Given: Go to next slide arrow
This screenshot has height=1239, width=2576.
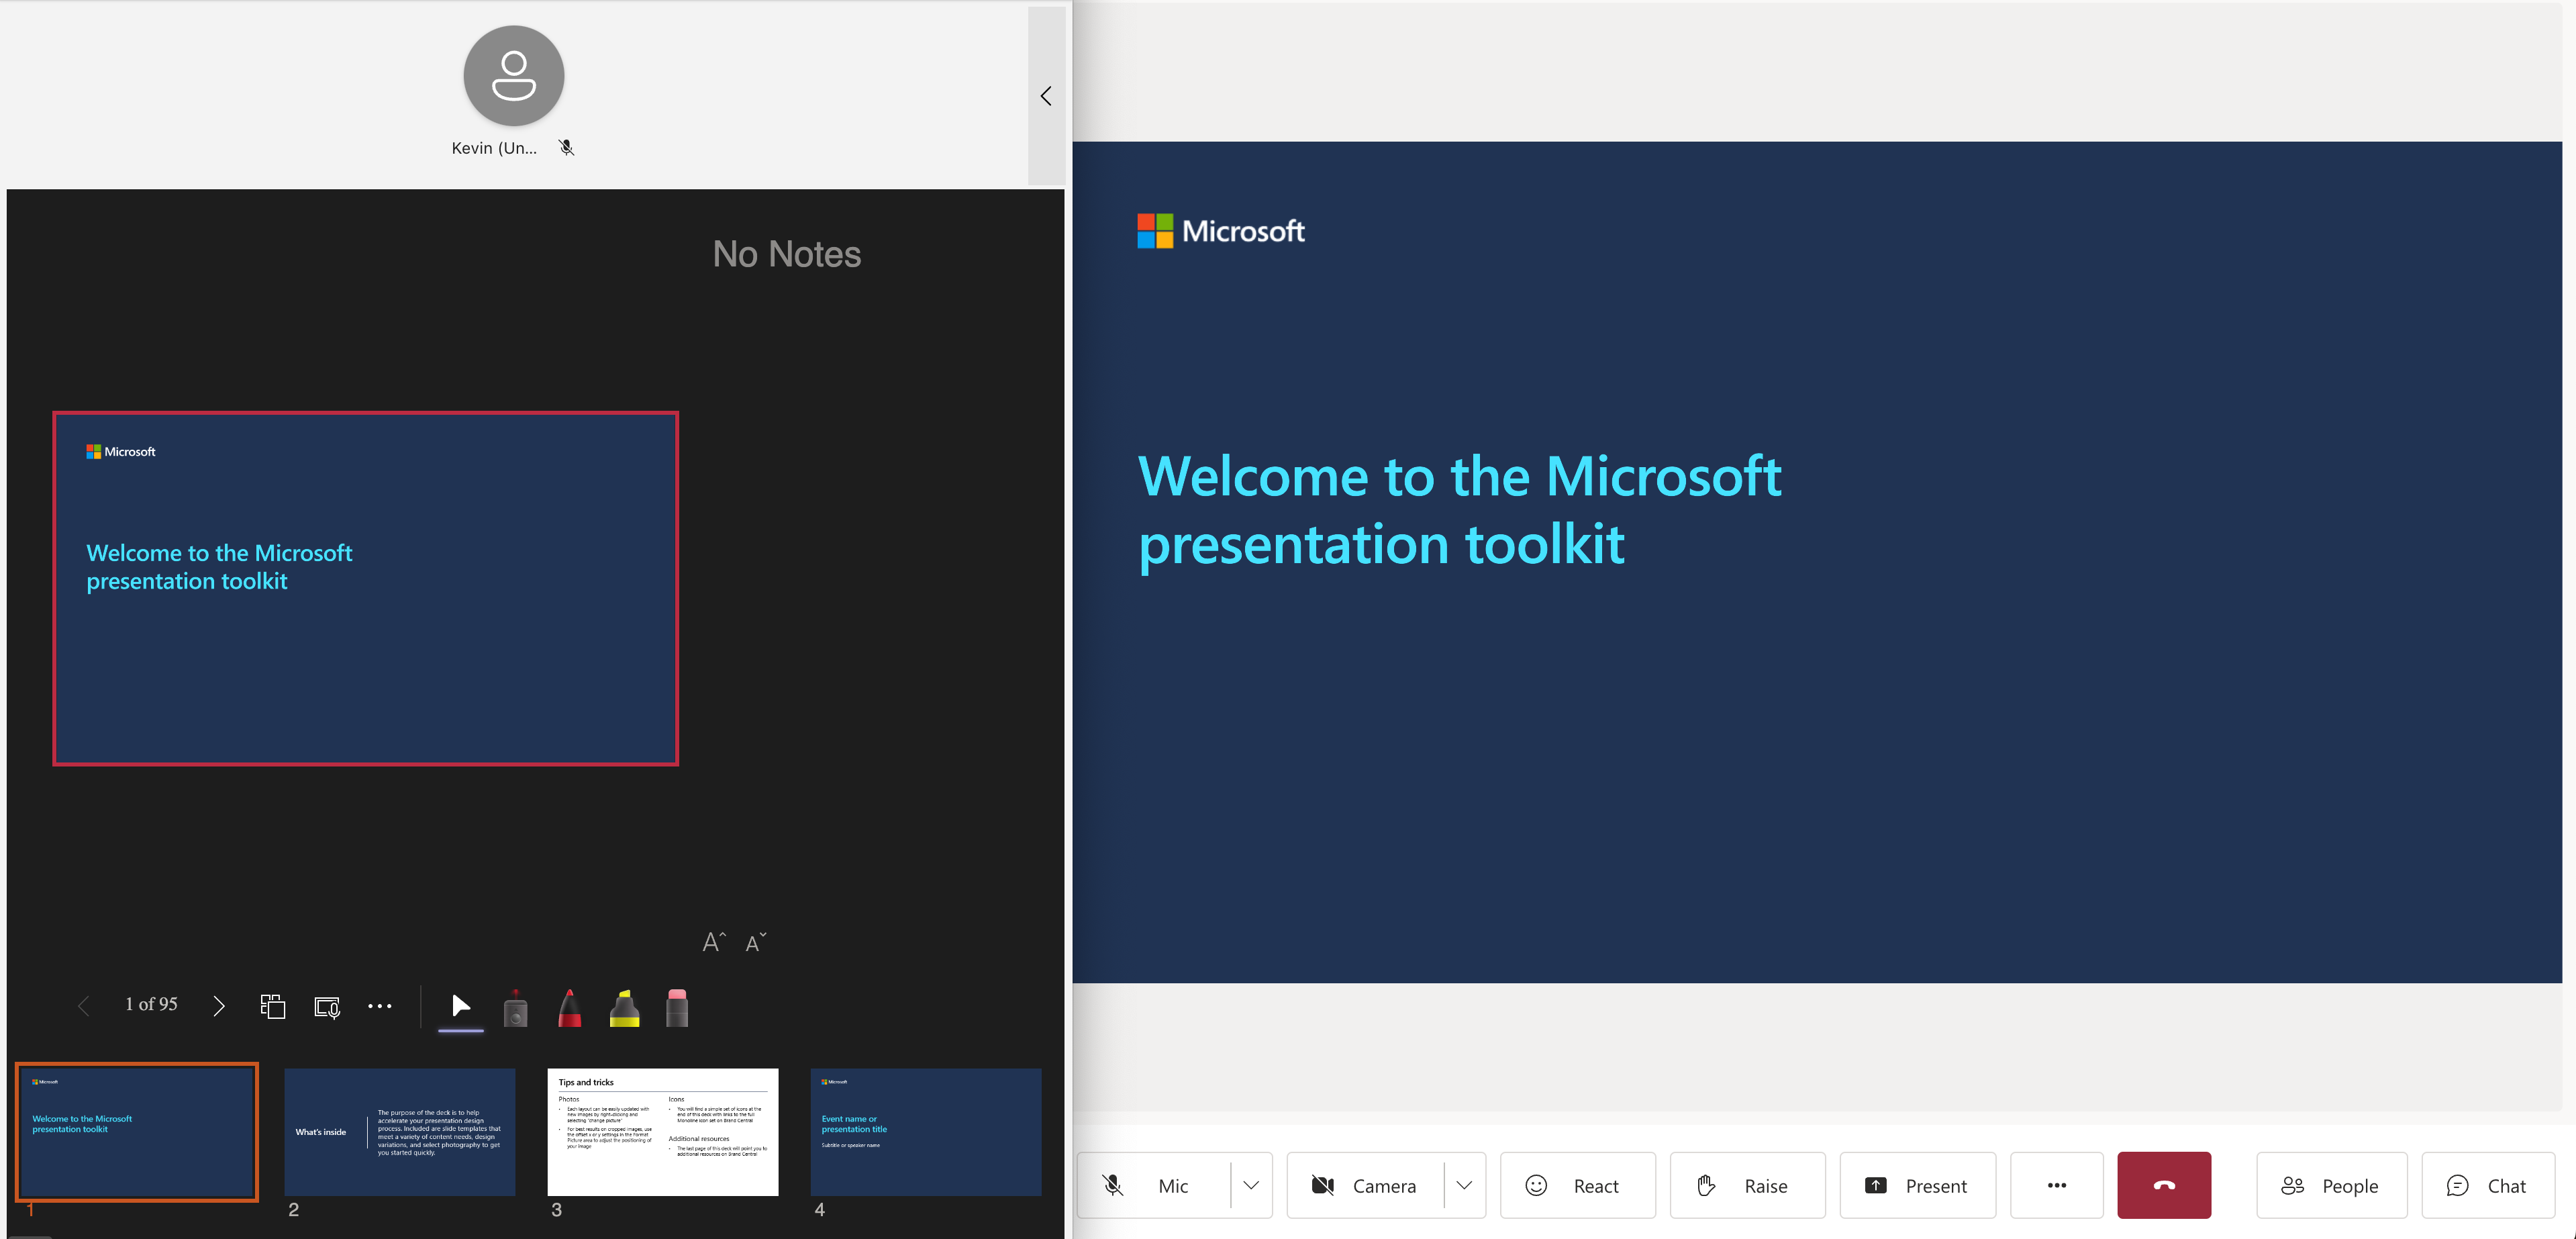Looking at the screenshot, I should pos(219,1006).
